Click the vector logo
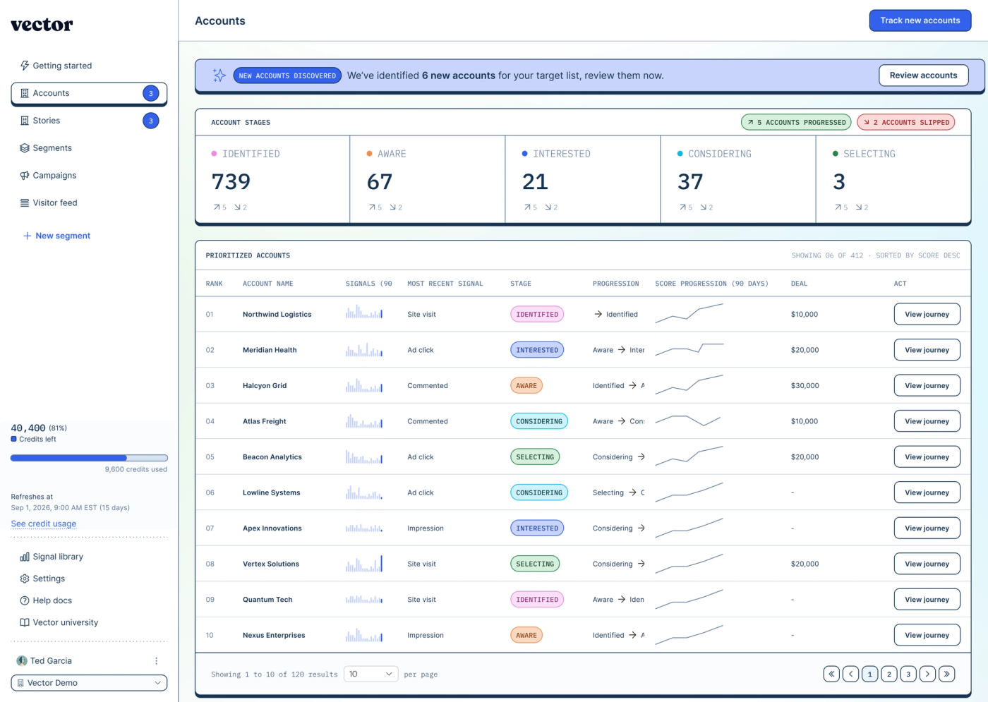 [42, 25]
